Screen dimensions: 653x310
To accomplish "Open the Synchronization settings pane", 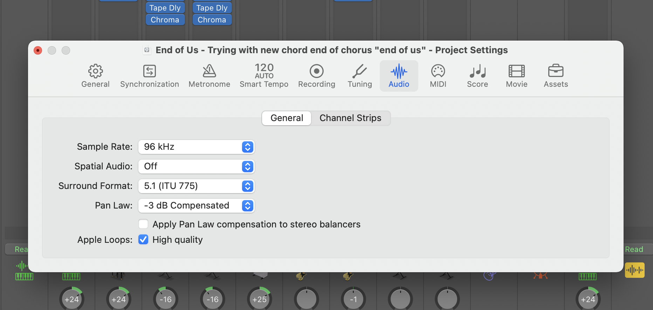I will [x=150, y=76].
